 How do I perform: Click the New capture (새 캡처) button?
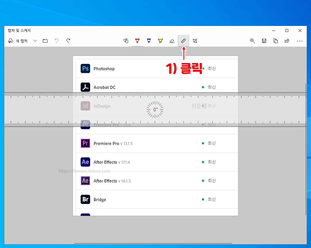coord(18,41)
